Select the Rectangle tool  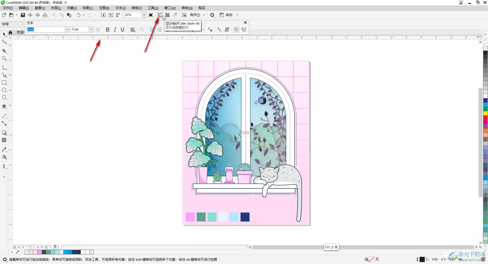(x=4, y=83)
